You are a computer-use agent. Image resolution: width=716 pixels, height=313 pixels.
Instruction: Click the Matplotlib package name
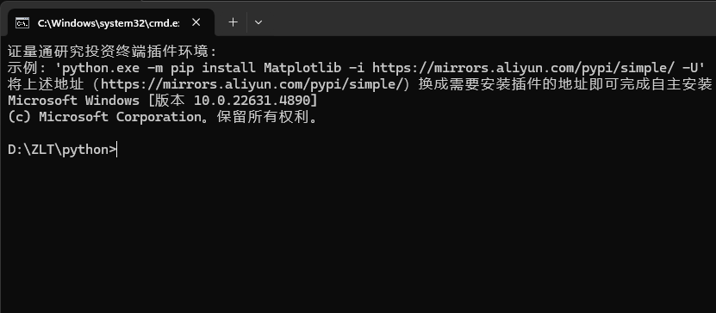click(302, 68)
